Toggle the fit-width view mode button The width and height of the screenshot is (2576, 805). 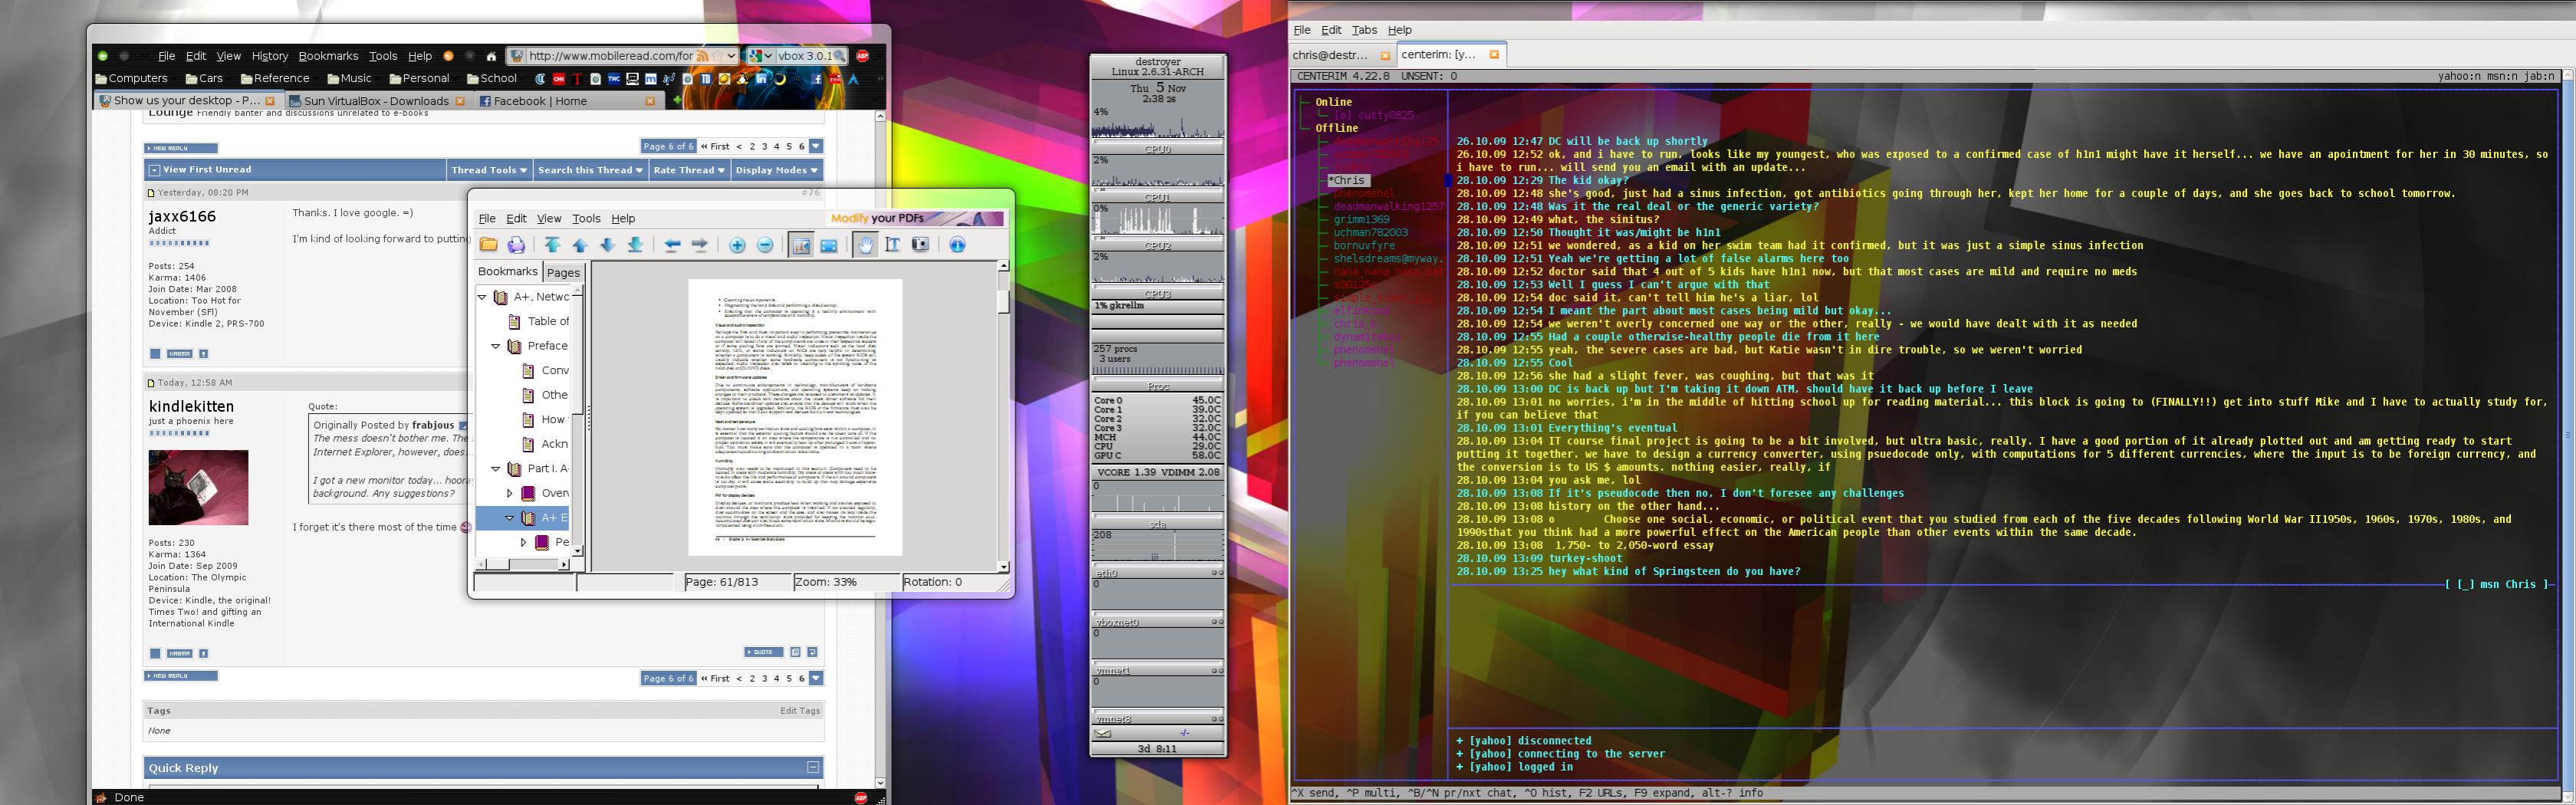pyautogui.click(x=829, y=245)
